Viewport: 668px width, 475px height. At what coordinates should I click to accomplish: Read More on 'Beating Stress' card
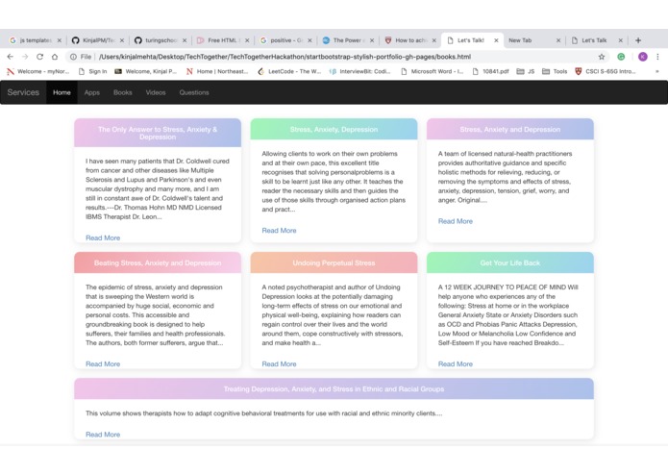click(x=103, y=364)
